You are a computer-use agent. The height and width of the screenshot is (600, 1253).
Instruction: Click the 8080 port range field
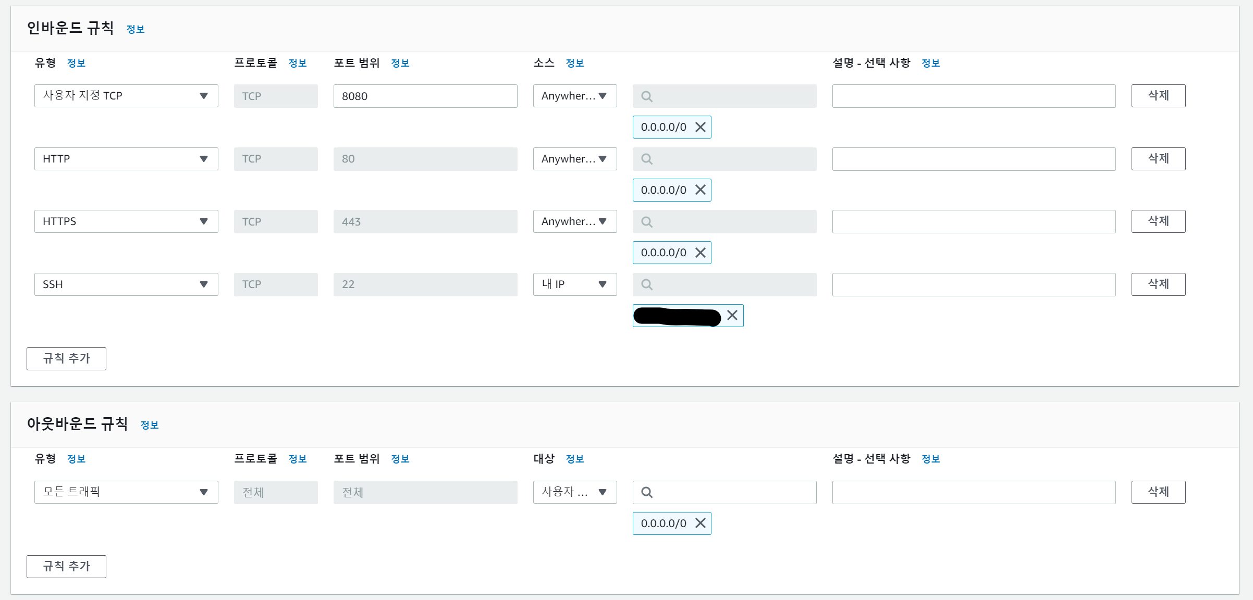(x=425, y=96)
